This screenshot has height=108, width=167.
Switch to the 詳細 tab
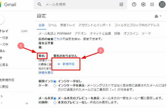click(x=117, y=34)
